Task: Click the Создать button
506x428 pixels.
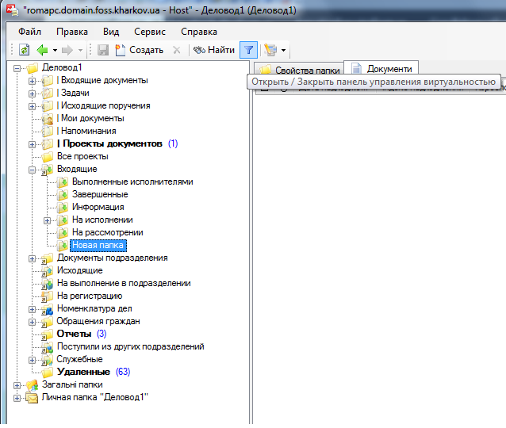Action: 139,50
